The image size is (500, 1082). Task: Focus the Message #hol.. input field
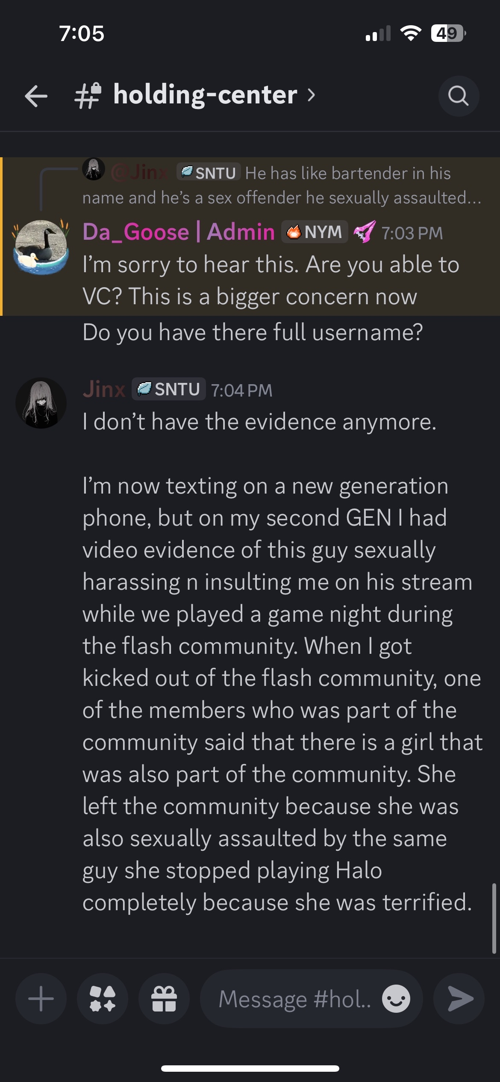point(295,999)
